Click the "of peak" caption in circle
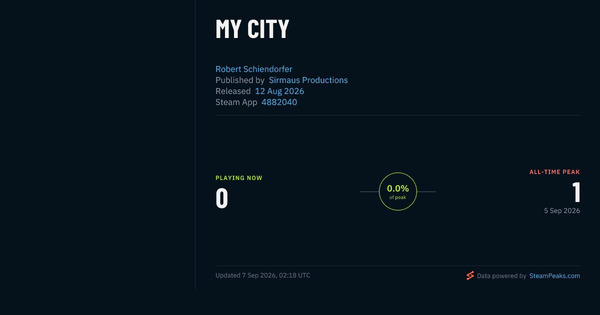600x315 pixels. [398, 197]
